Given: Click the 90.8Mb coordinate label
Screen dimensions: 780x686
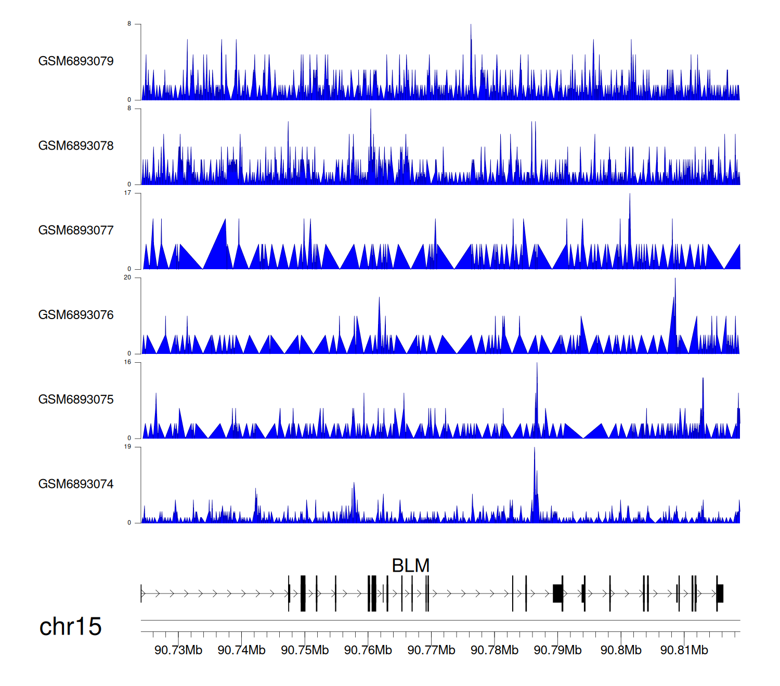Looking at the screenshot, I should pyautogui.click(x=621, y=651).
